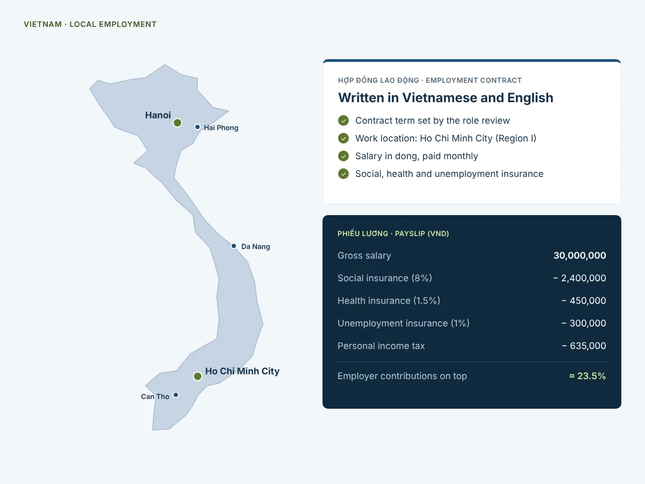Click the Personal income tax label
645x484 pixels.
[381, 346]
